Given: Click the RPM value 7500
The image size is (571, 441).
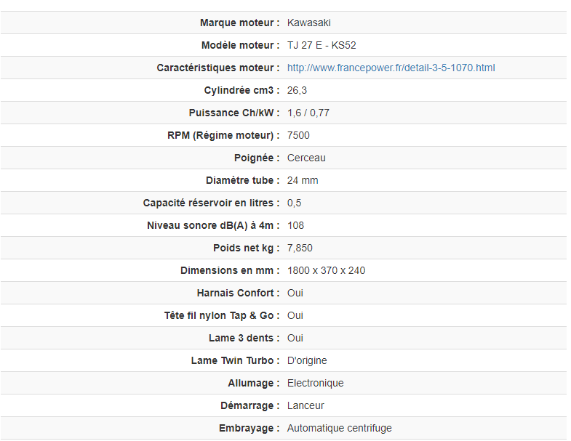Looking at the screenshot, I should click(x=298, y=135).
